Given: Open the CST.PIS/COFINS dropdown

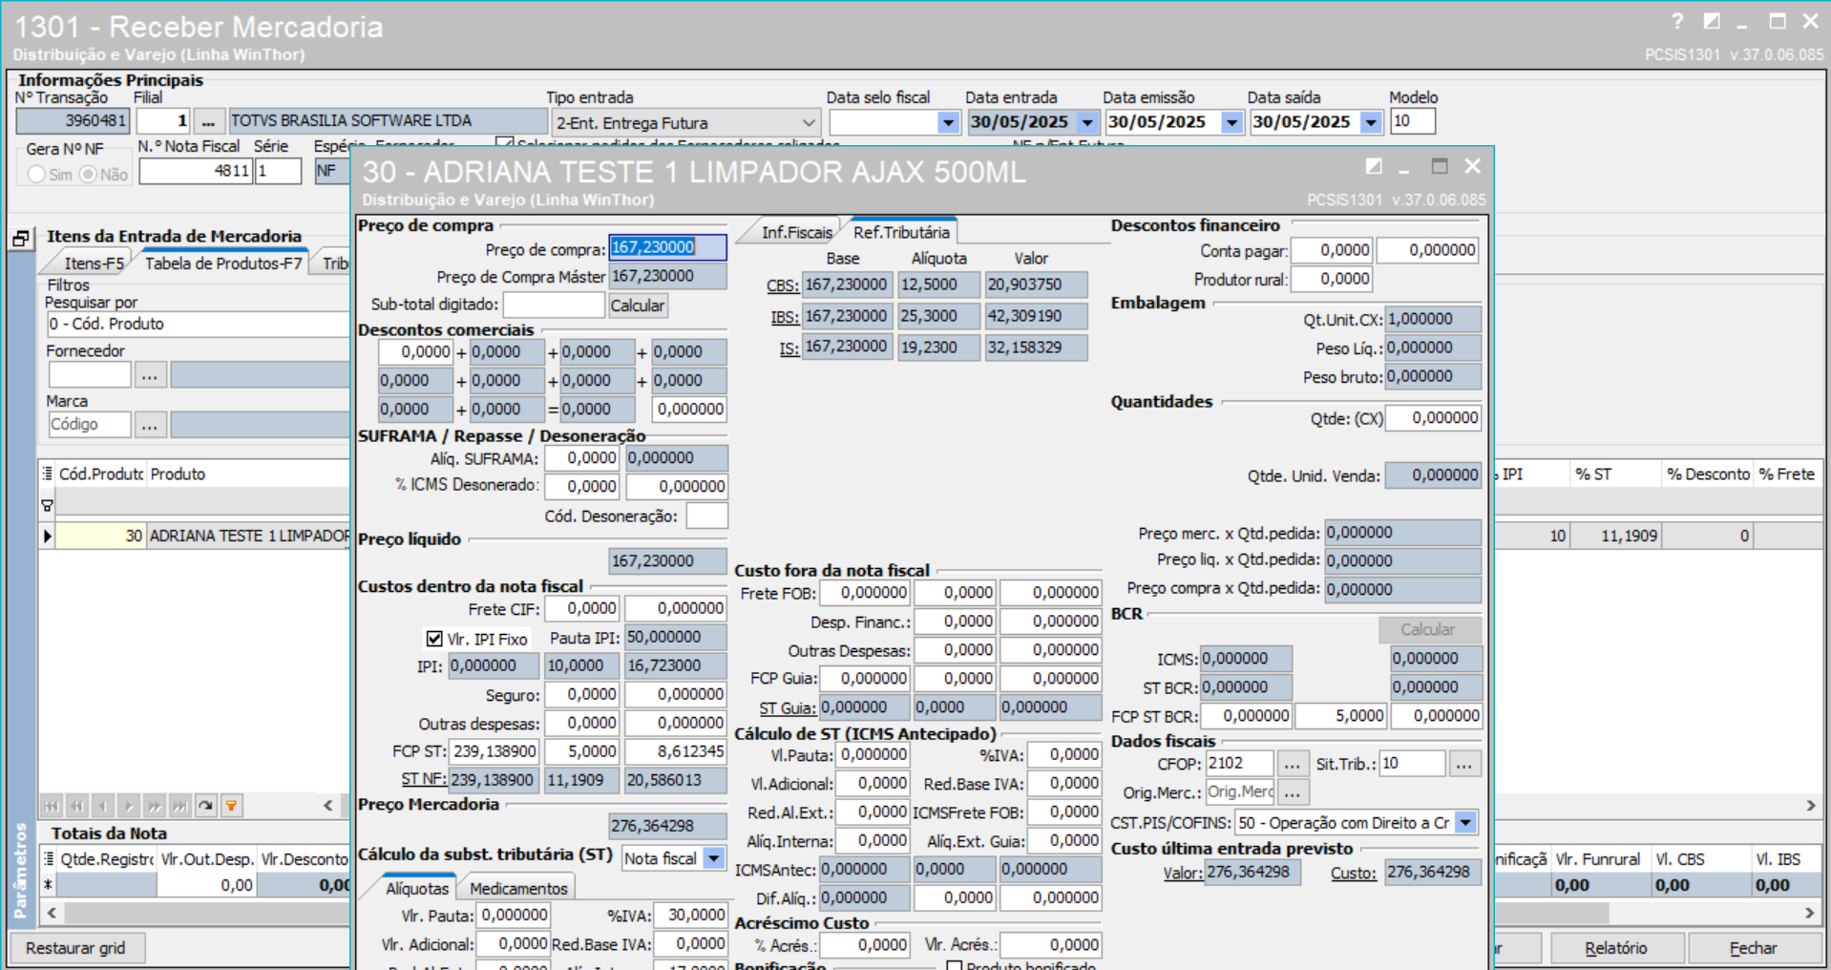Looking at the screenshot, I should coord(1465,822).
